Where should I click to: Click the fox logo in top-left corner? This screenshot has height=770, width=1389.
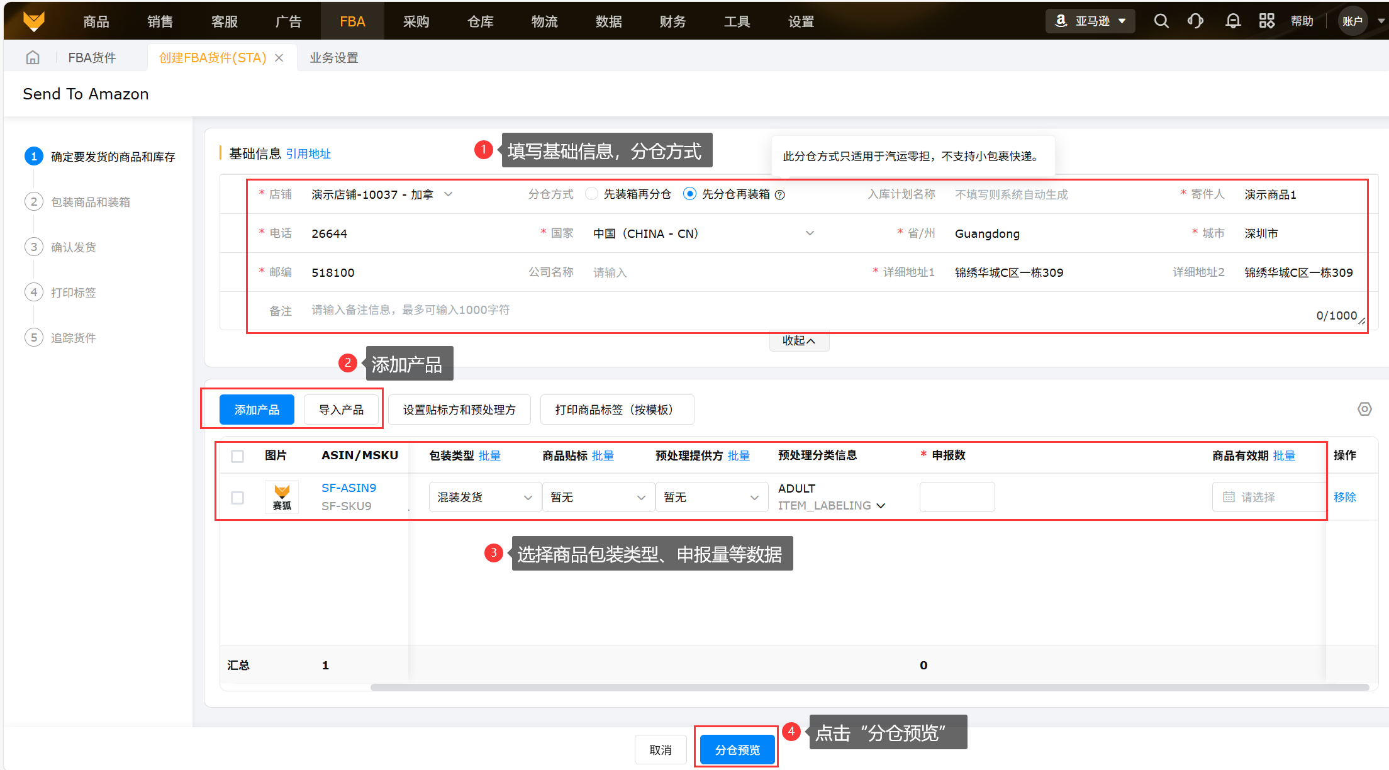coord(34,21)
